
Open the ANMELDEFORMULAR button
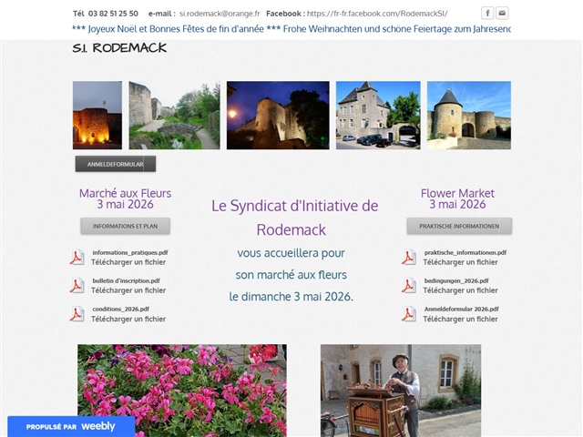pyautogui.click(x=116, y=164)
